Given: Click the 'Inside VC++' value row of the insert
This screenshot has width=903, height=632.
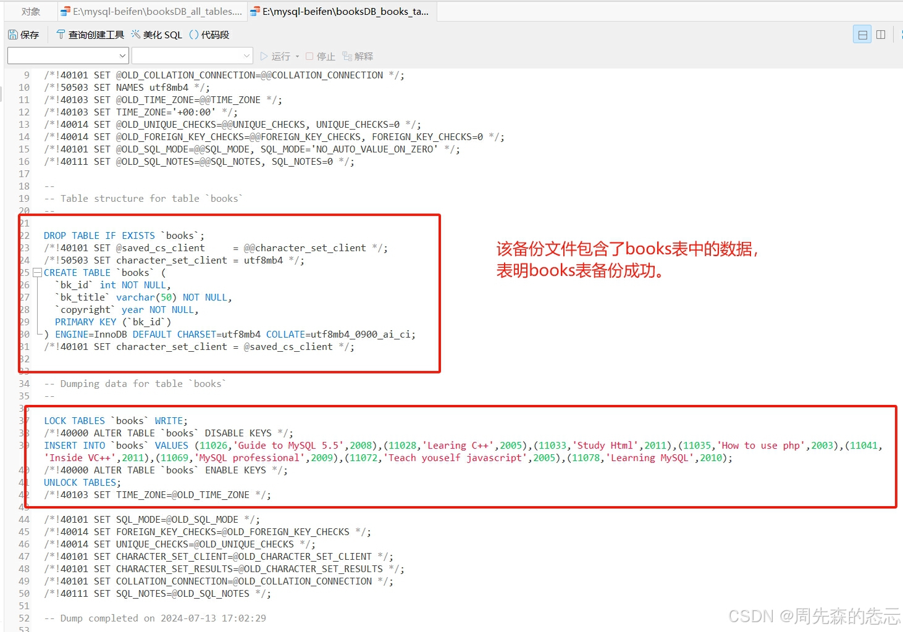Looking at the screenshot, I should pyautogui.click(x=388, y=458).
